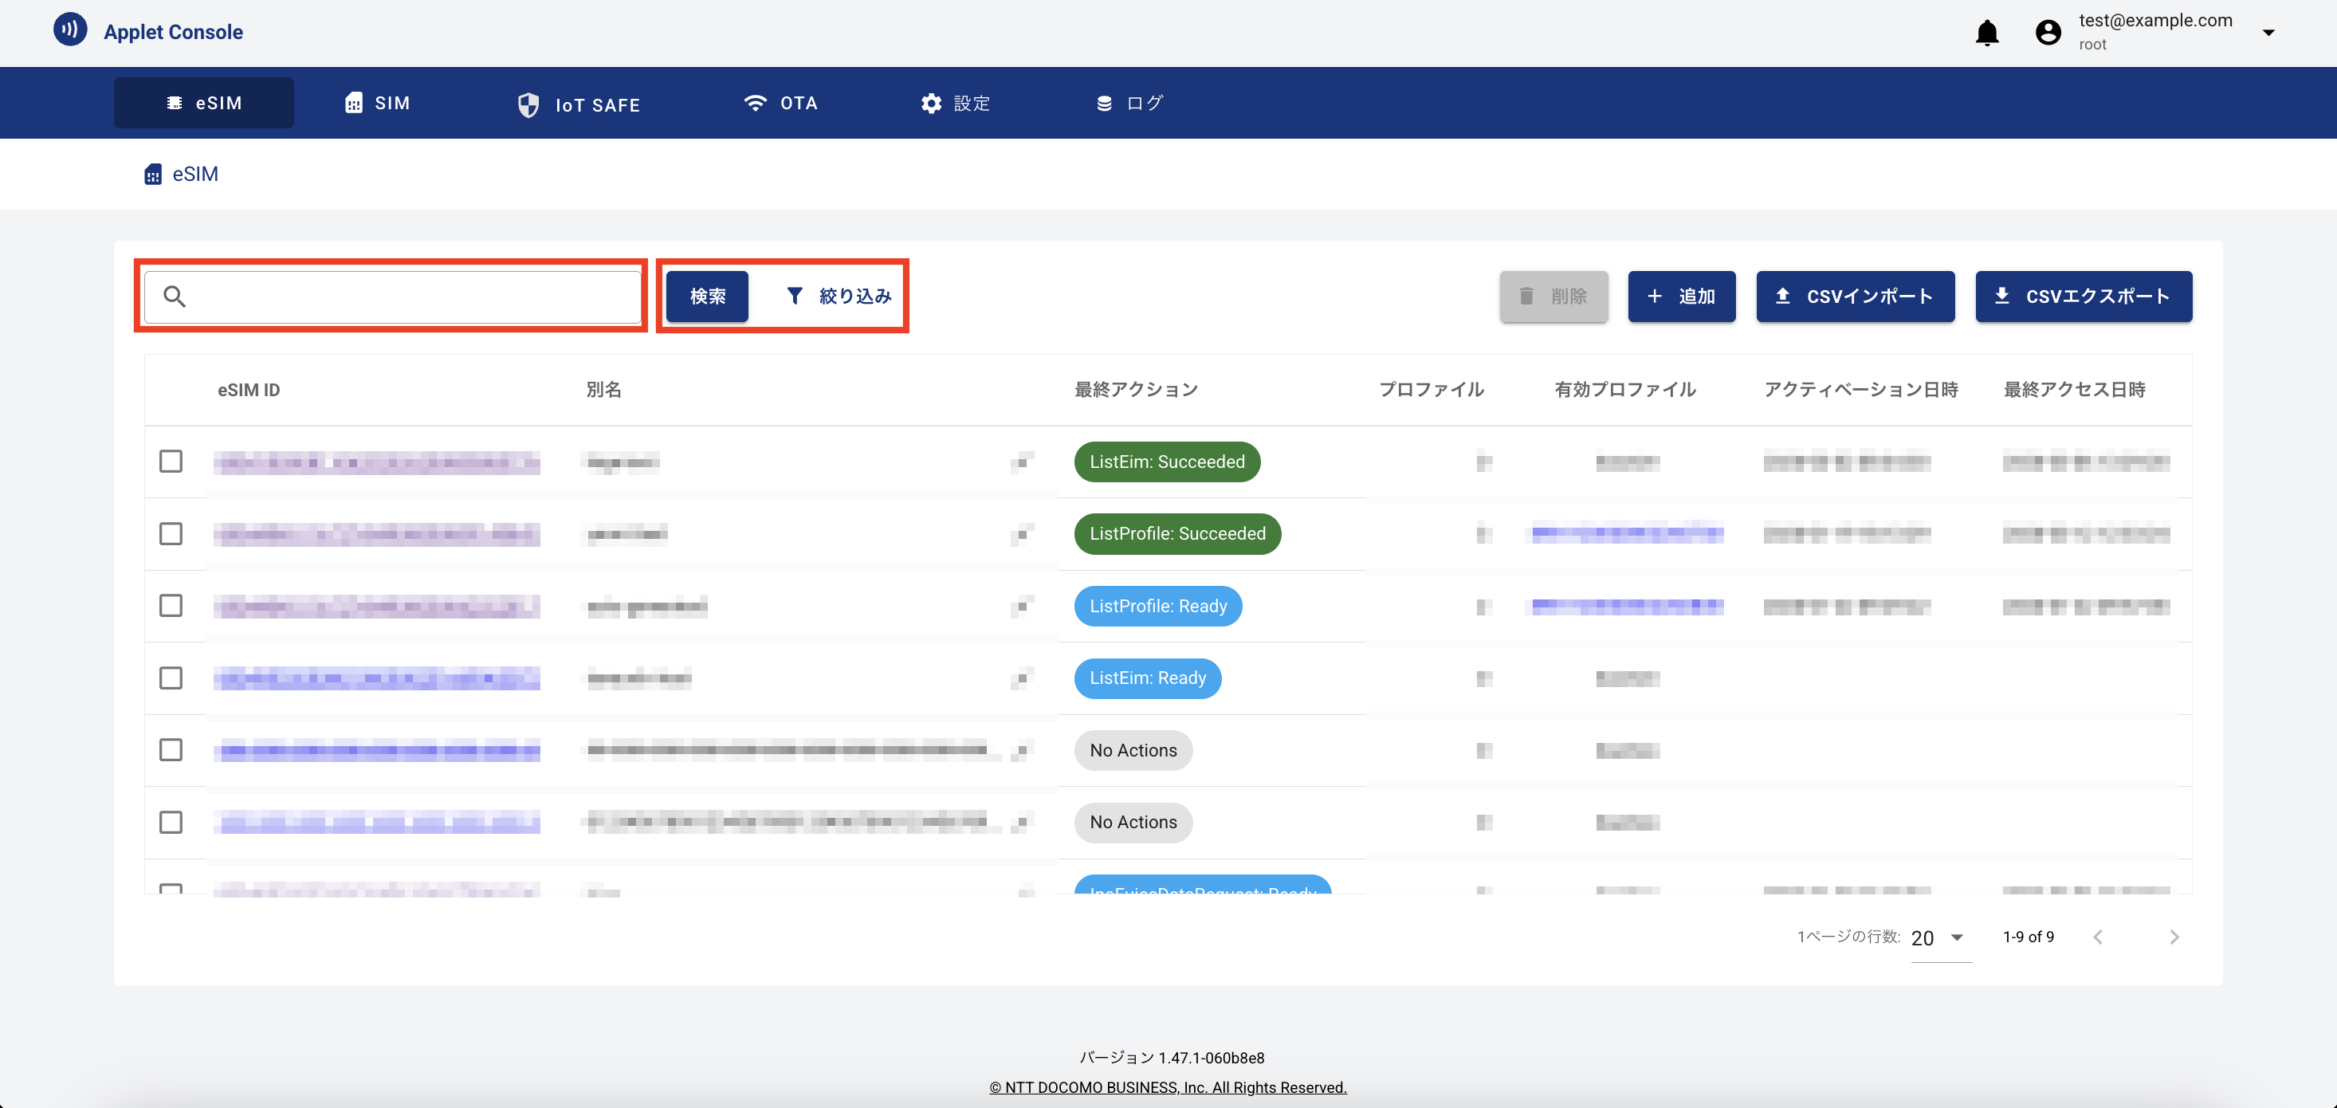Click the user account avatar icon
2337x1108 pixels.
coord(2048,33)
